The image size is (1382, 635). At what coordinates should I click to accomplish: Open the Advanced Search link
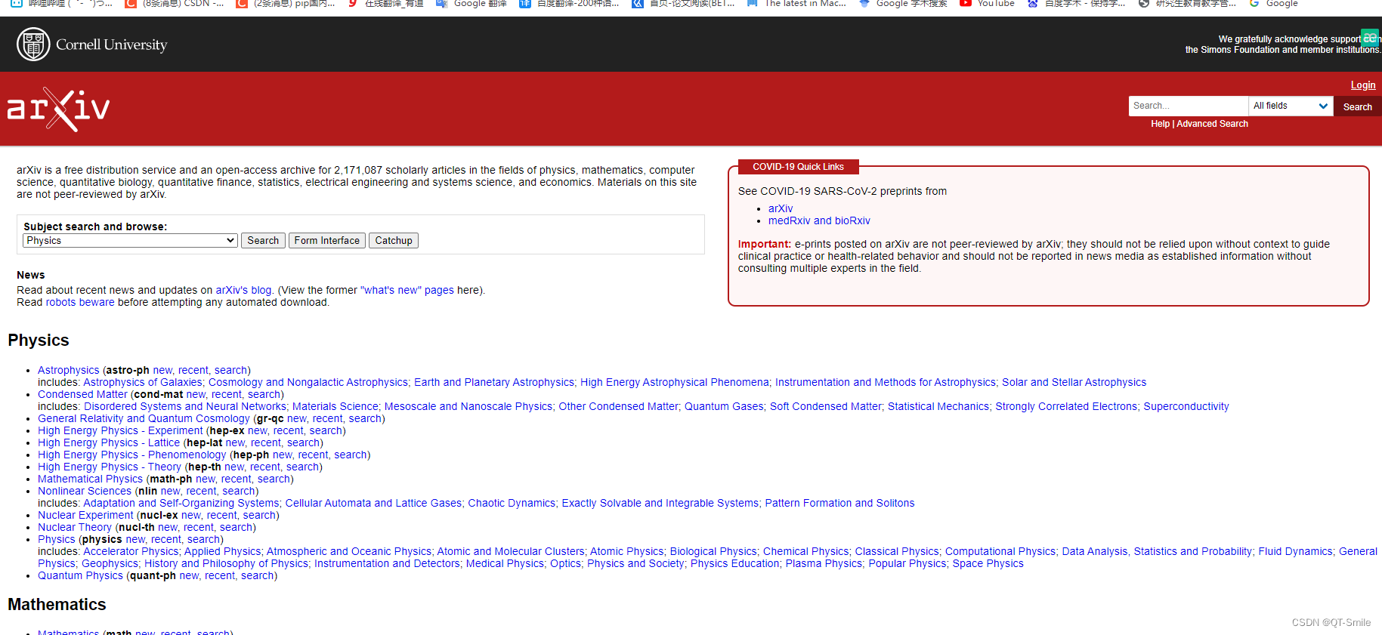[x=1212, y=124]
